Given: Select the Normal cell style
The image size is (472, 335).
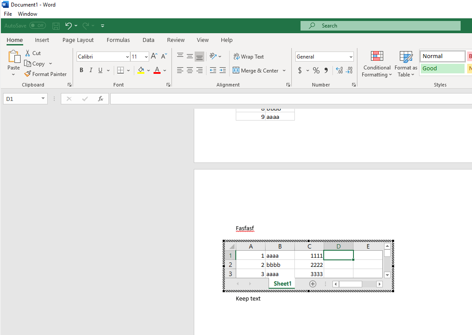Looking at the screenshot, I should tap(443, 56).
